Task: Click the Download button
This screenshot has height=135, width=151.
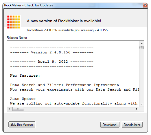Action: (110, 125)
